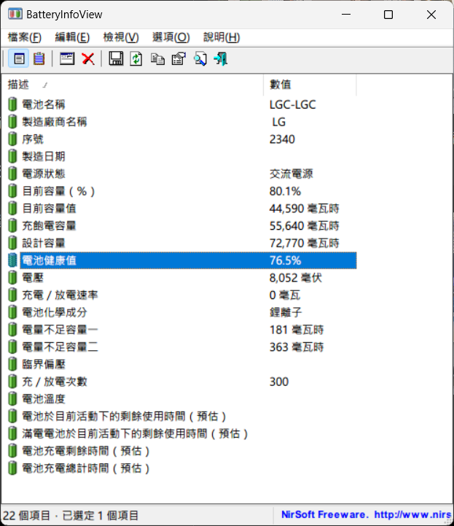The image size is (454, 526).
Task: Click battery icon beside 製造廠商名稱
Action: point(12,122)
